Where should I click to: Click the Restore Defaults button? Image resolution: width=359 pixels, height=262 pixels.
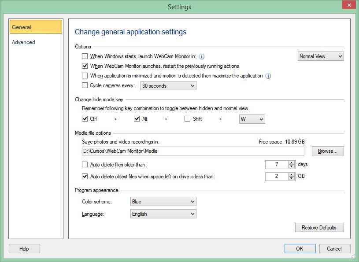(x=319, y=227)
